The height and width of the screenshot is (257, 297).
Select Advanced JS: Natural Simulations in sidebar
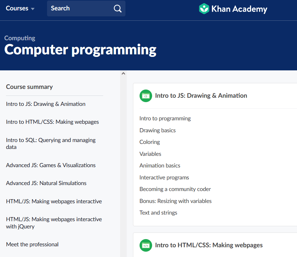coord(46,183)
